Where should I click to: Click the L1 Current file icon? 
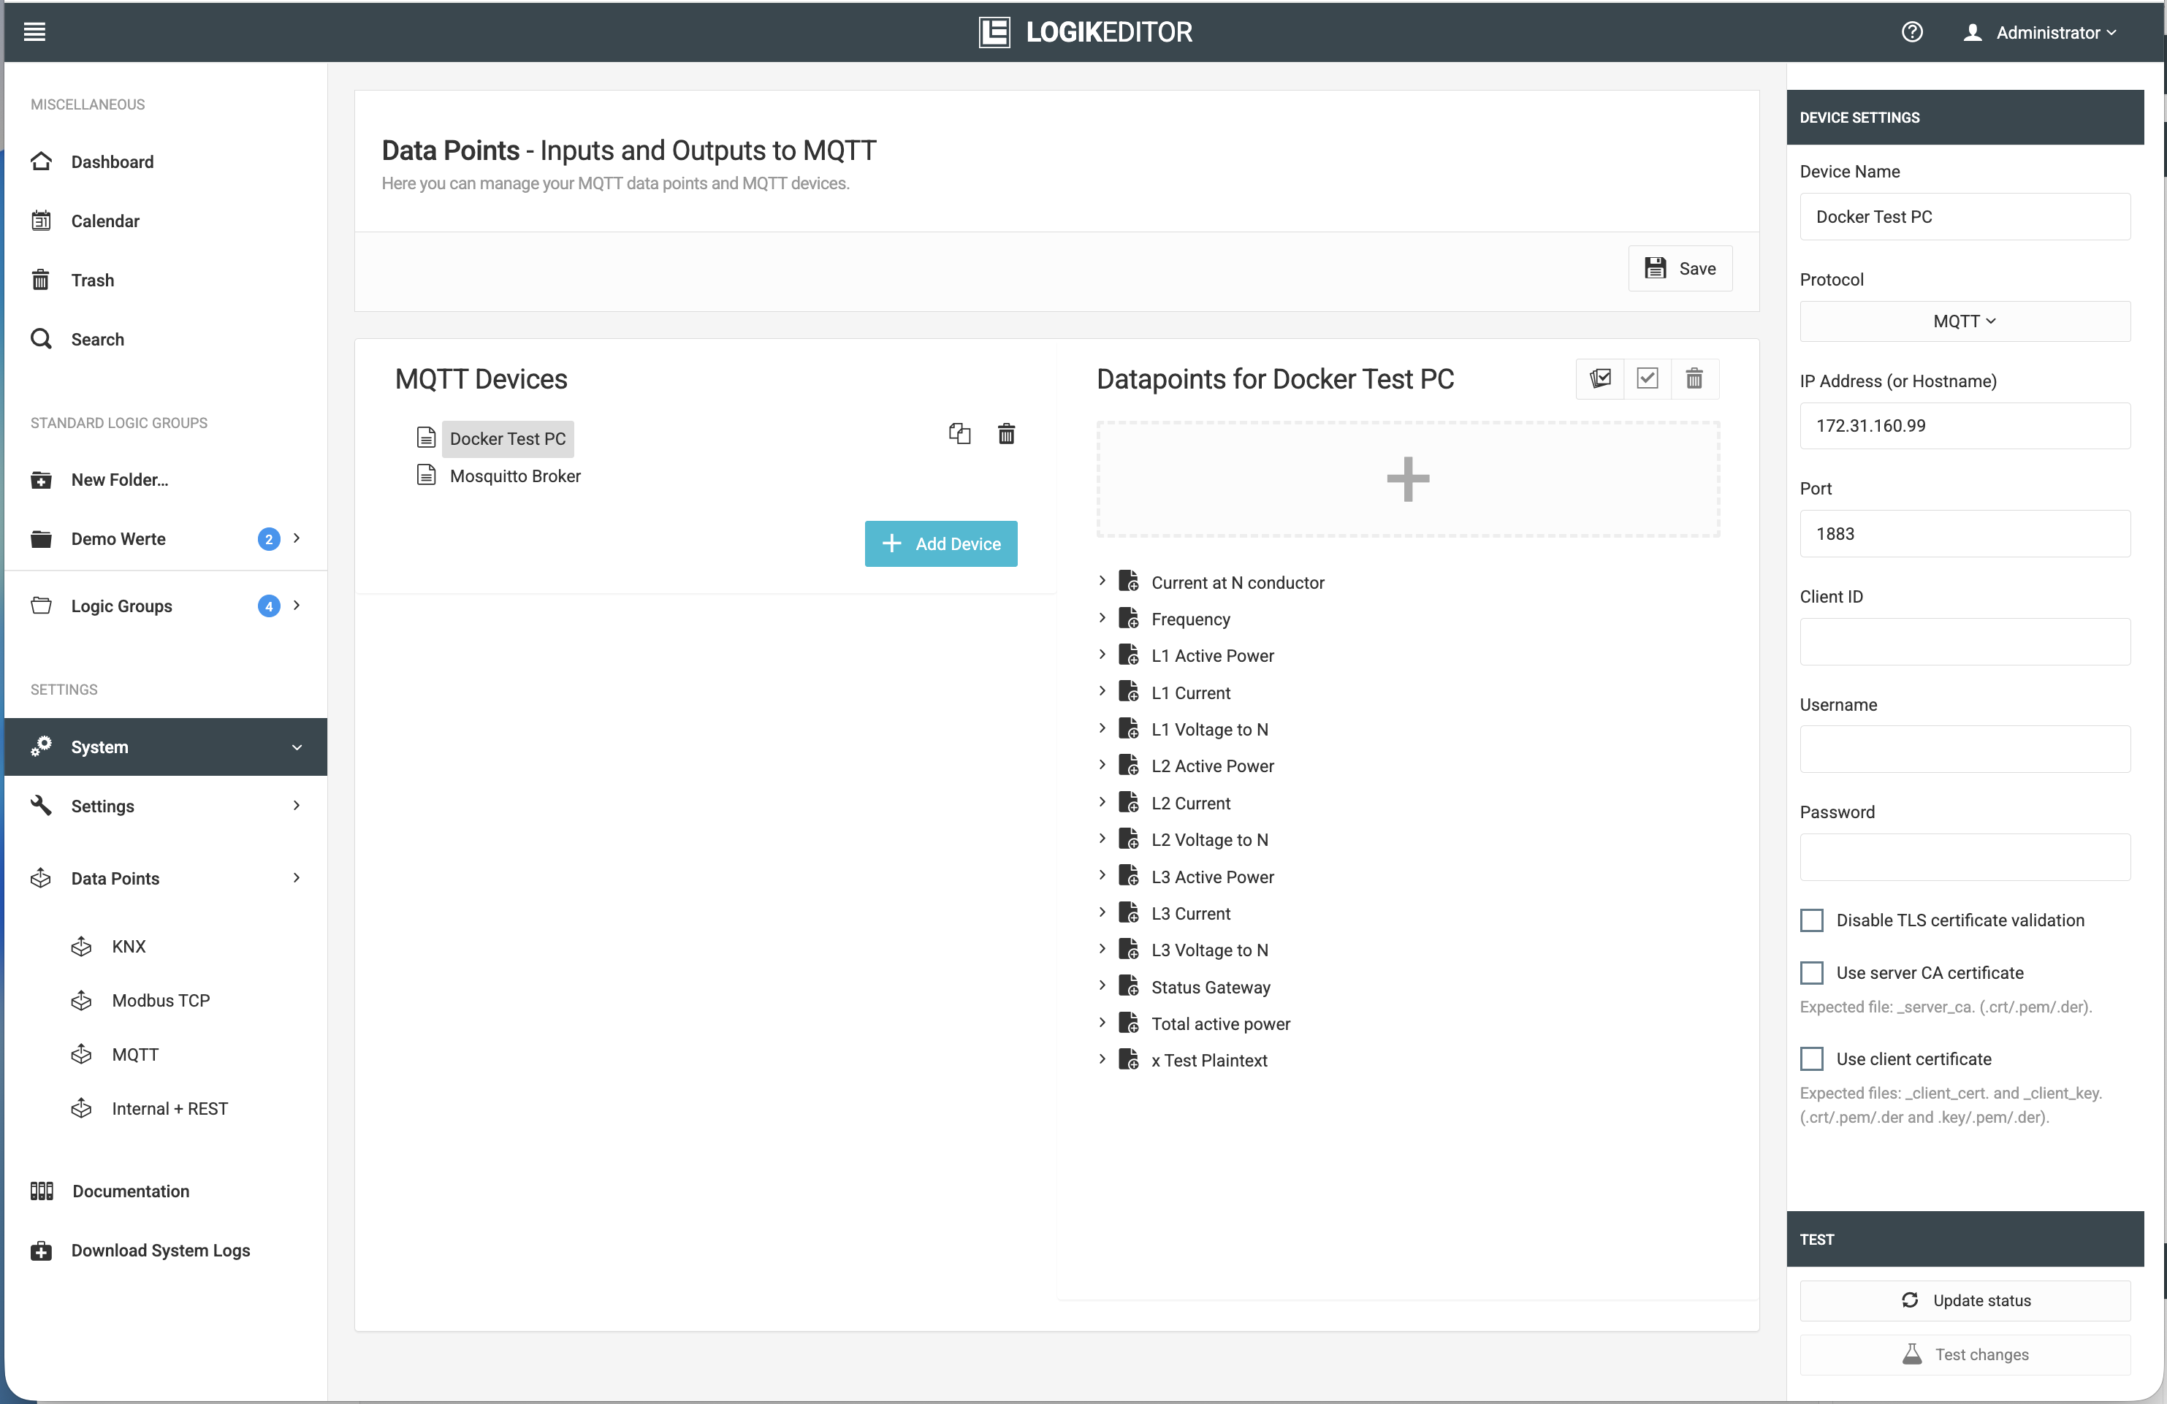(1129, 692)
